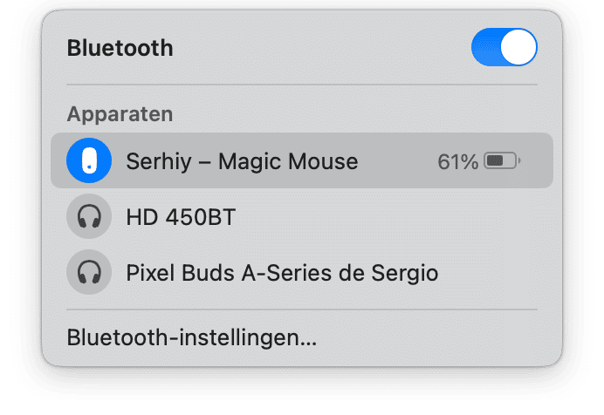
Task: Connect to Pixel Buds A-Series de Sergio
Action: (x=302, y=272)
